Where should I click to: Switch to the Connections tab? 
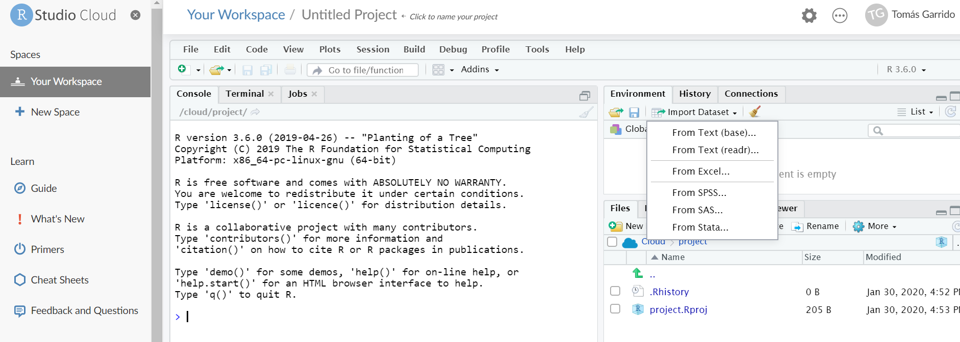click(751, 94)
